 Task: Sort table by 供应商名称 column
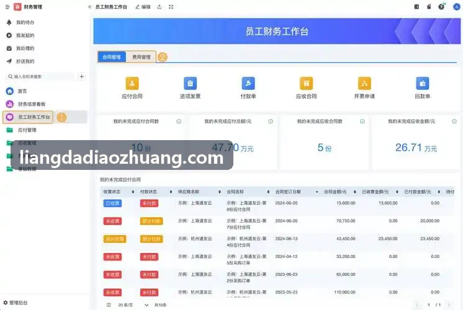coord(220,192)
